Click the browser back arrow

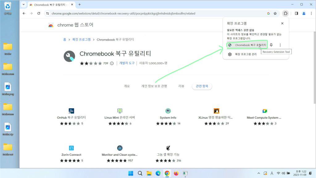click(24, 14)
